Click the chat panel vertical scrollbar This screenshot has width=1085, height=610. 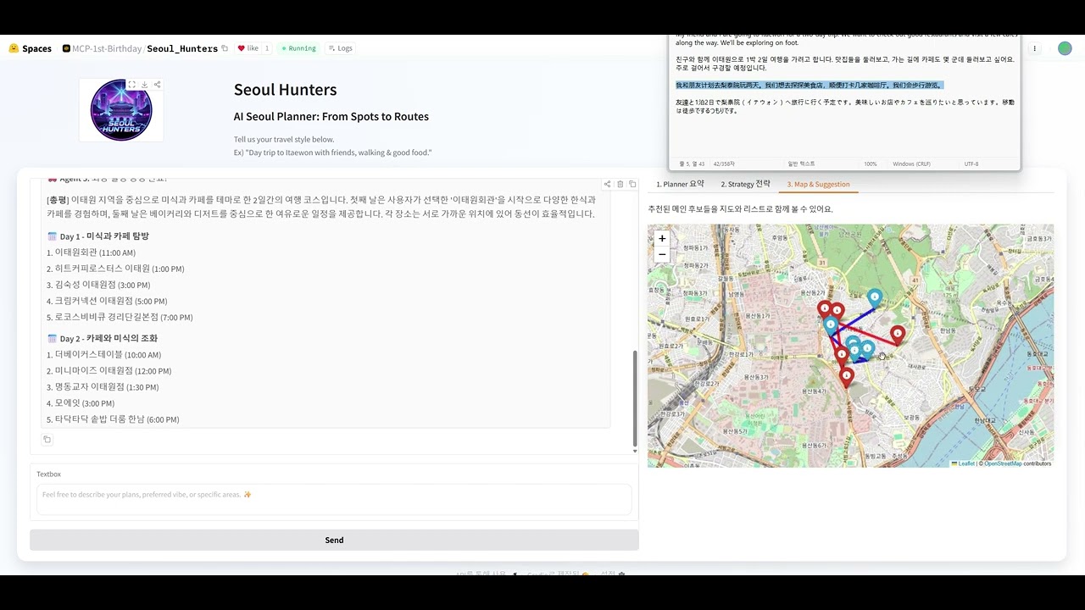pos(635,398)
